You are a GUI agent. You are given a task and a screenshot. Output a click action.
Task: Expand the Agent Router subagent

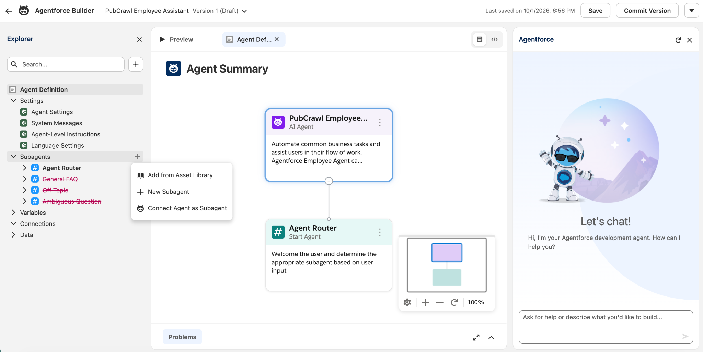tap(25, 168)
